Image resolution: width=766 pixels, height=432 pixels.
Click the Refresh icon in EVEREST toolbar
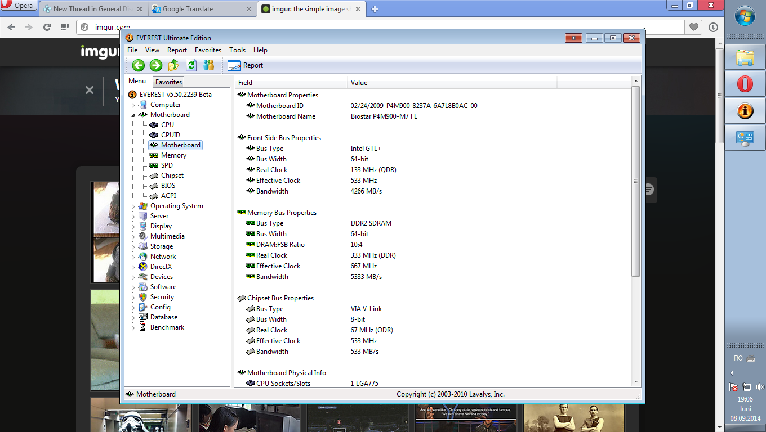[x=191, y=65]
